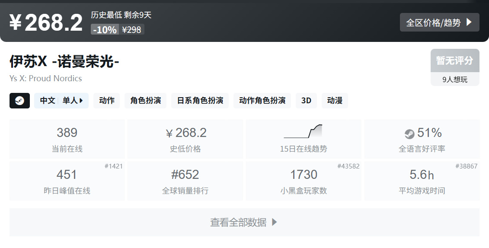Click the #652 全球销量排行 stat card

pyautogui.click(x=185, y=181)
